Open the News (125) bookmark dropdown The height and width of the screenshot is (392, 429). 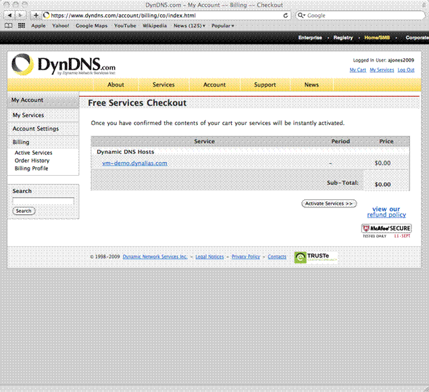tap(189, 26)
